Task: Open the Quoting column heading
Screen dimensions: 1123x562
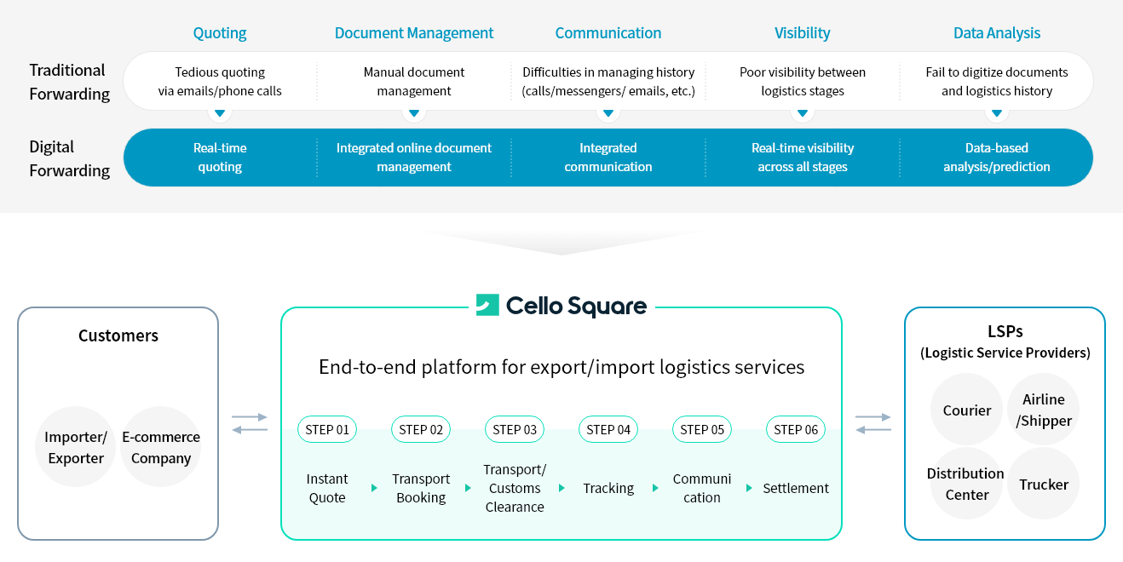Action: point(220,33)
